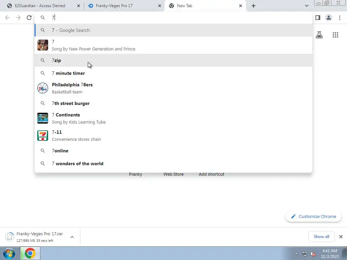Open the profile avatar button
The height and width of the screenshot is (260, 347).
329,18
